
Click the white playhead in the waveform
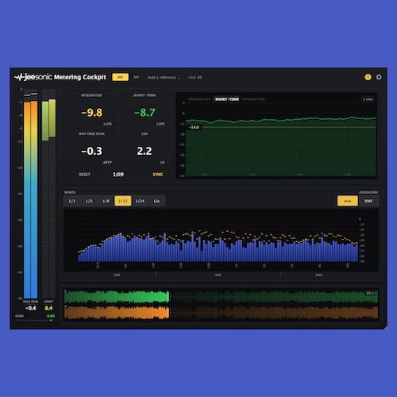tap(168, 304)
